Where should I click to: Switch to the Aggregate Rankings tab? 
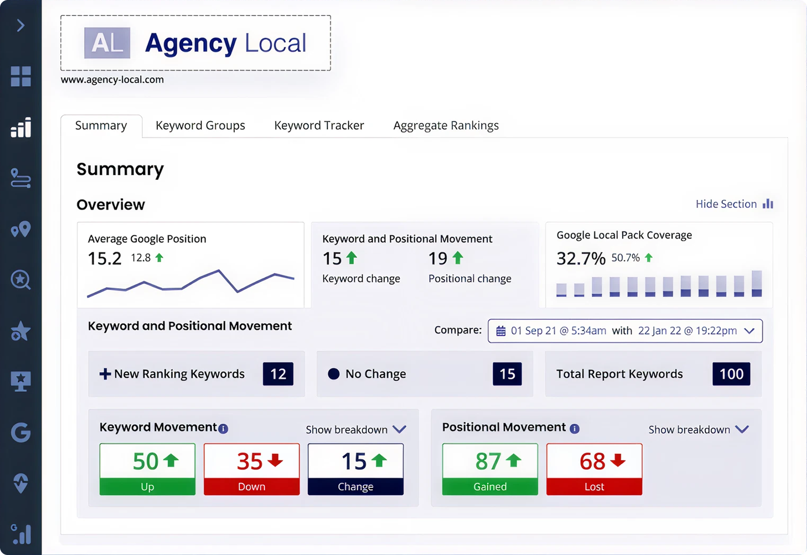pyautogui.click(x=446, y=126)
